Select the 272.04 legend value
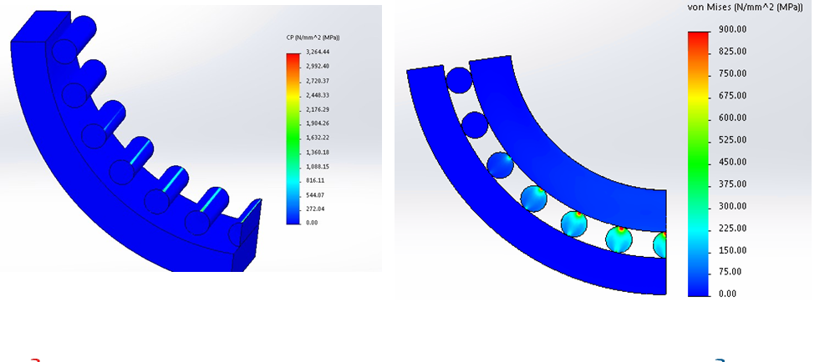 click(313, 209)
